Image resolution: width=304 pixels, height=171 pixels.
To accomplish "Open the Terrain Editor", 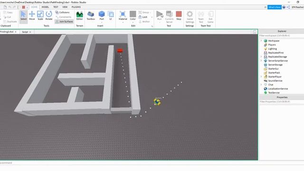I will (x=79, y=16).
